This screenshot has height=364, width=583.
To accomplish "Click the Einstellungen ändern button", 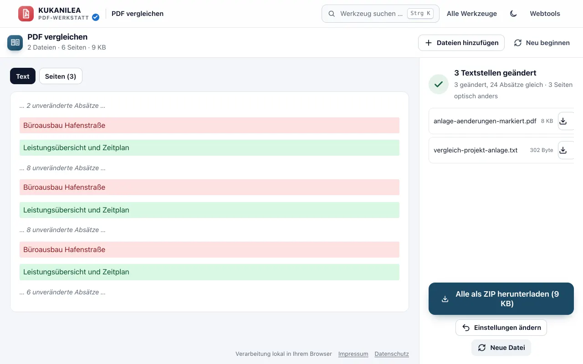I will point(501,328).
